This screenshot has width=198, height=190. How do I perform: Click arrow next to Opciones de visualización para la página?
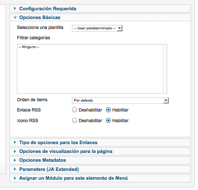(x=15, y=151)
